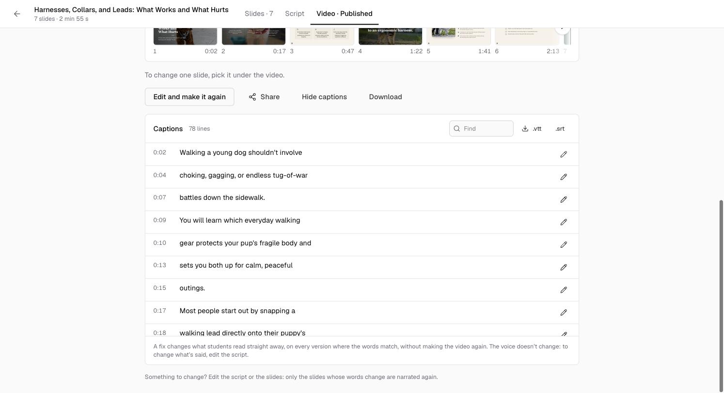724x393 pixels.
Task: Edit caption 'Most people start out by snapping a'
Action: click(564, 313)
